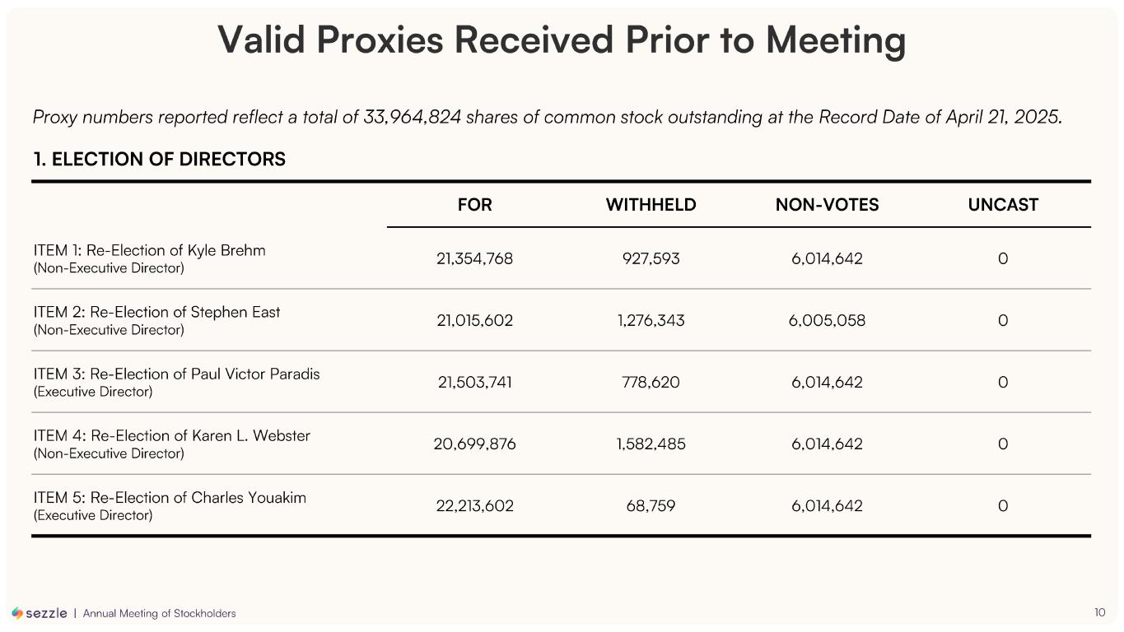Select the "1. ELECTION OF DIRECTORS" heading
The width and height of the screenshot is (1124, 632).
coord(159,160)
